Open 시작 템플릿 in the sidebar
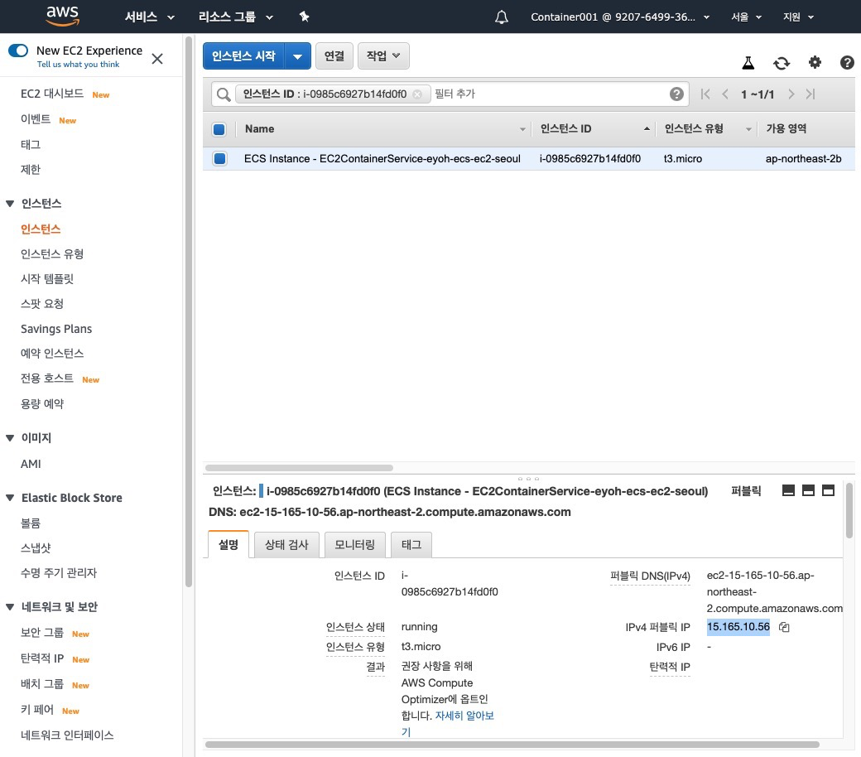The image size is (861, 757). click(x=47, y=278)
